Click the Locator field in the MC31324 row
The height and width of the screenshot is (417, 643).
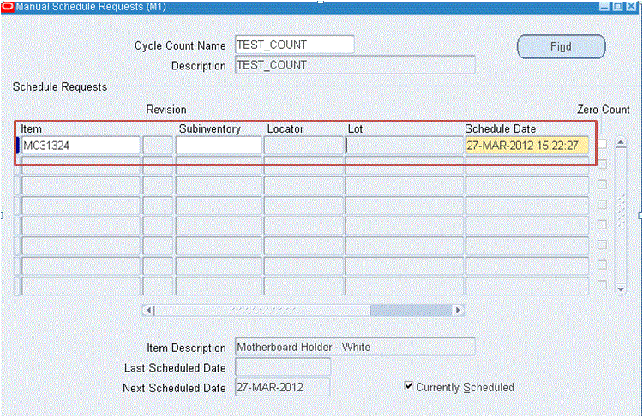(303, 146)
